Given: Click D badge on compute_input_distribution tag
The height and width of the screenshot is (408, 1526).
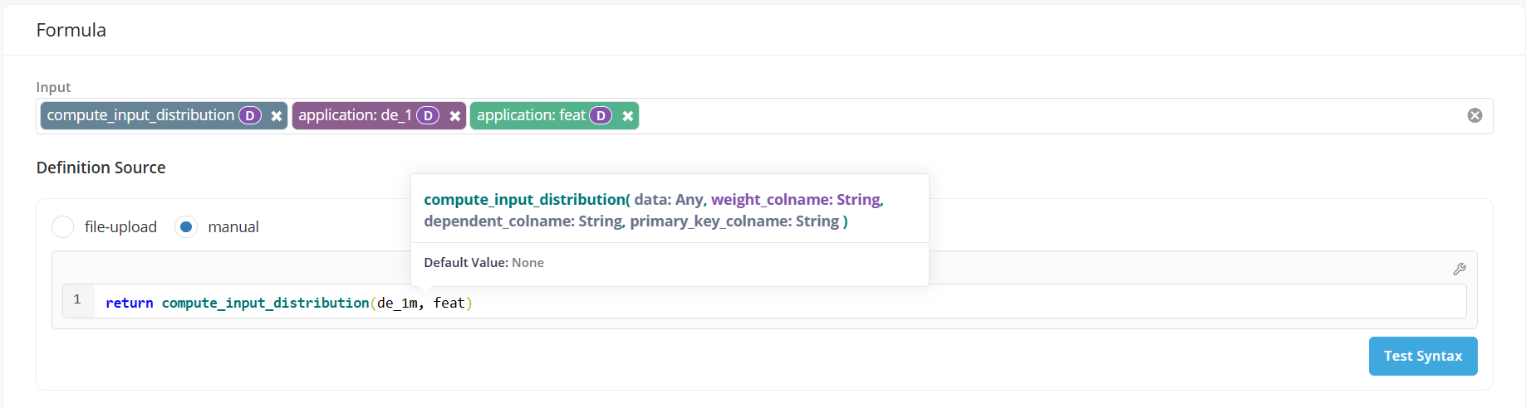Looking at the screenshot, I should pyautogui.click(x=250, y=116).
